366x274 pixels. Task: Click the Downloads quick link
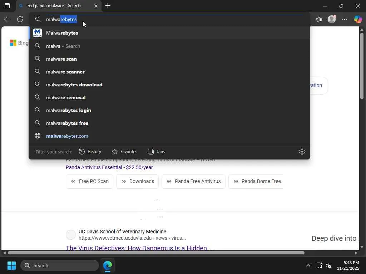[138, 181]
